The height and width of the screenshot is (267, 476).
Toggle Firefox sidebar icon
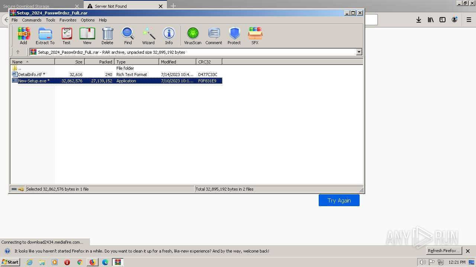(x=443, y=20)
